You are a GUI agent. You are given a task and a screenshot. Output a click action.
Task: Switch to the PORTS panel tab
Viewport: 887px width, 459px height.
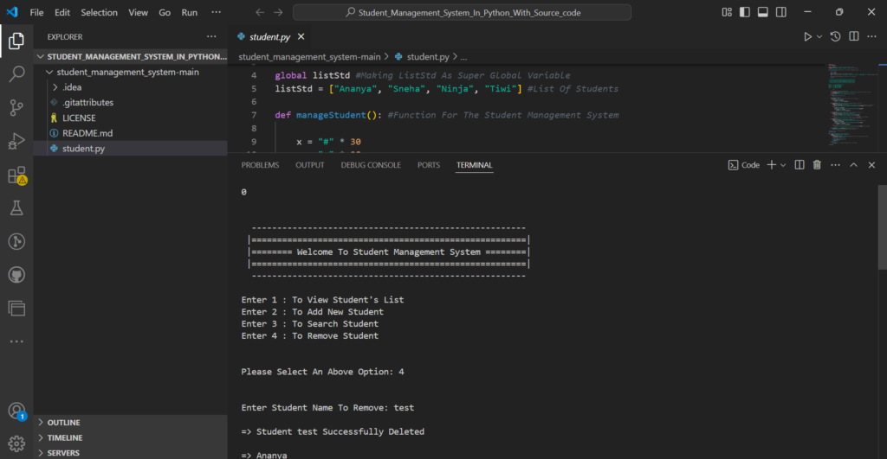pos(428,165)
